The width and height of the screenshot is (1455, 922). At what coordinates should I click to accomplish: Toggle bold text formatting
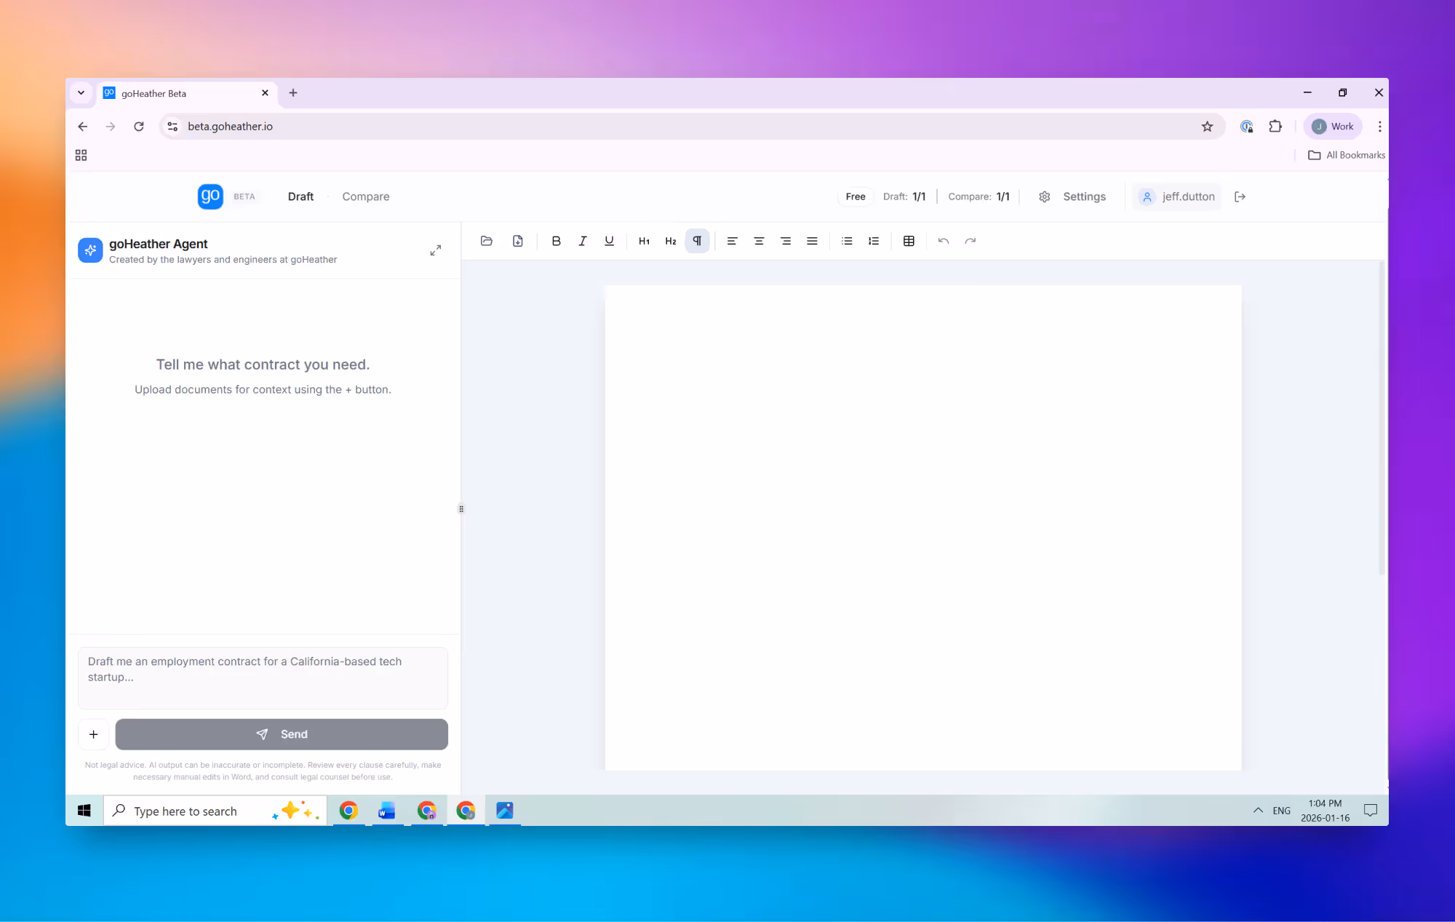[556, 241]
